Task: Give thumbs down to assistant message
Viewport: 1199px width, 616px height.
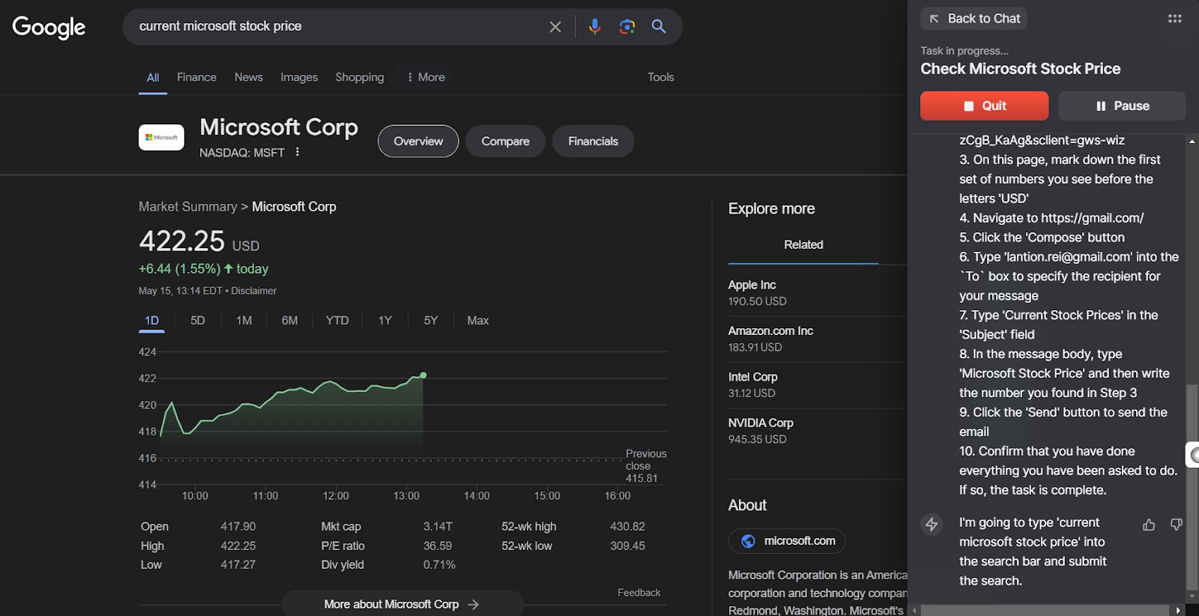Action: tap(1177, 525)
